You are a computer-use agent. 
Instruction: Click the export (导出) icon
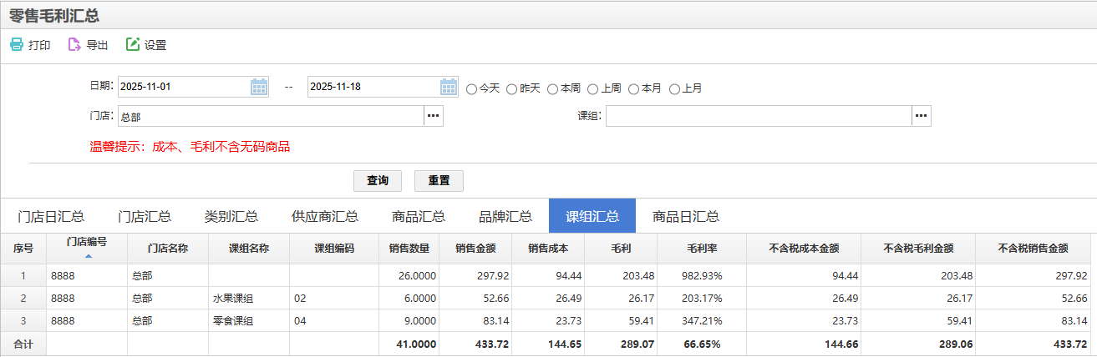click(74, 45)
